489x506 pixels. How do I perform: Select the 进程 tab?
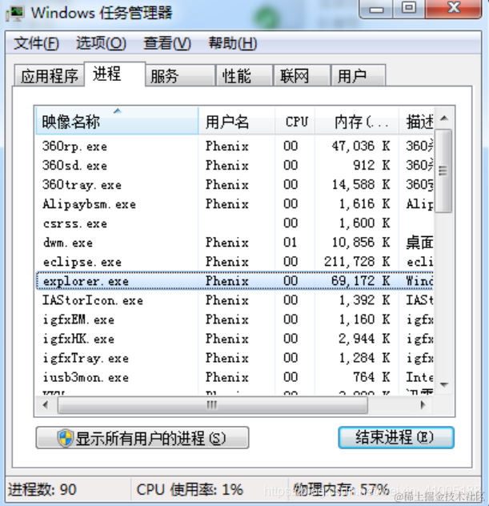tap(114, 74)
